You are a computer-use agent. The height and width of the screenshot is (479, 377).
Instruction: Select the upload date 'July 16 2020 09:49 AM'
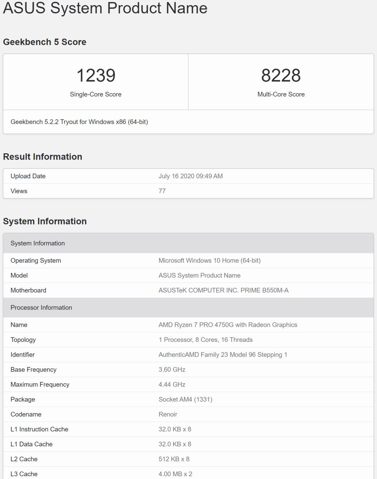[190, 176]
